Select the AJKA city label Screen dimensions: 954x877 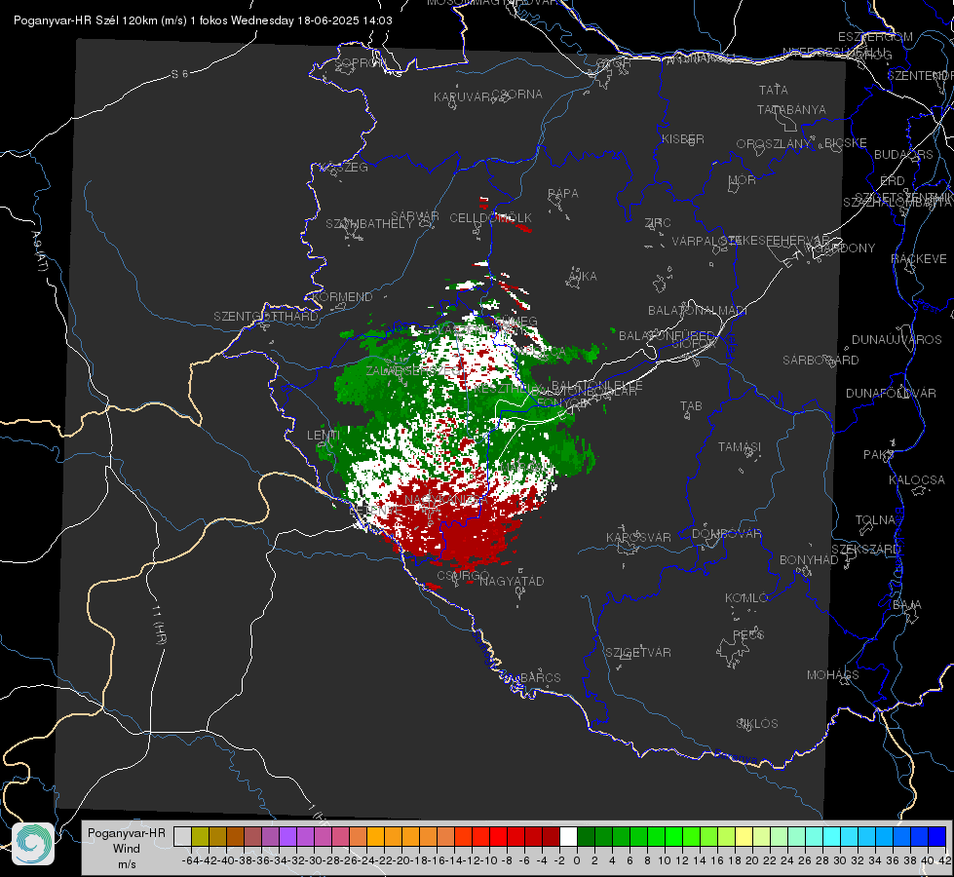(583, 276)
